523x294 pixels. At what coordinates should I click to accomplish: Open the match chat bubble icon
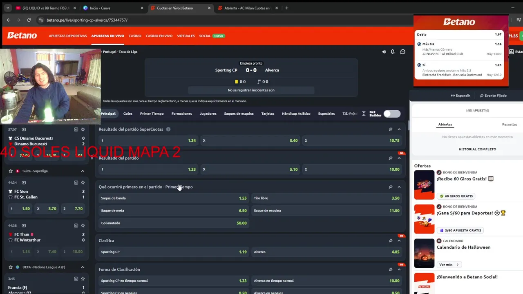point(402,52)
